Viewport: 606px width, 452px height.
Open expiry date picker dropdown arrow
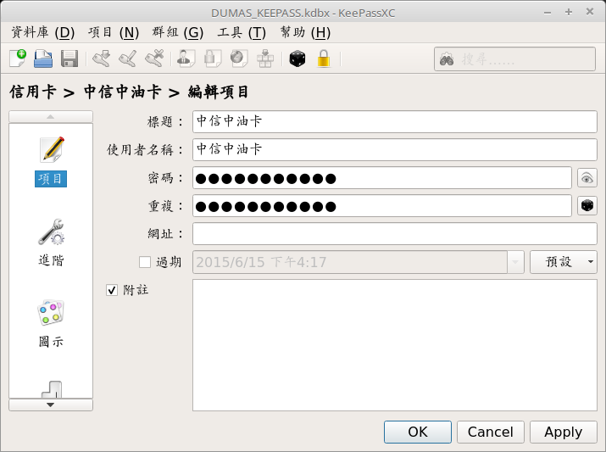515,262
